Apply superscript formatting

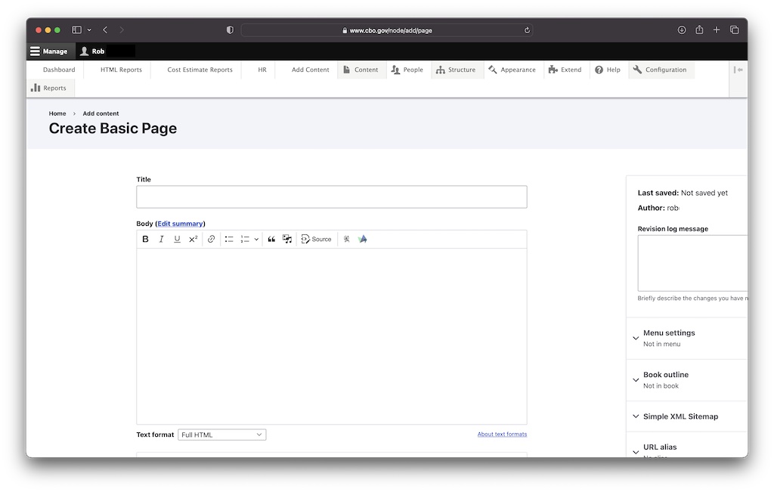(x=193, y=239)
